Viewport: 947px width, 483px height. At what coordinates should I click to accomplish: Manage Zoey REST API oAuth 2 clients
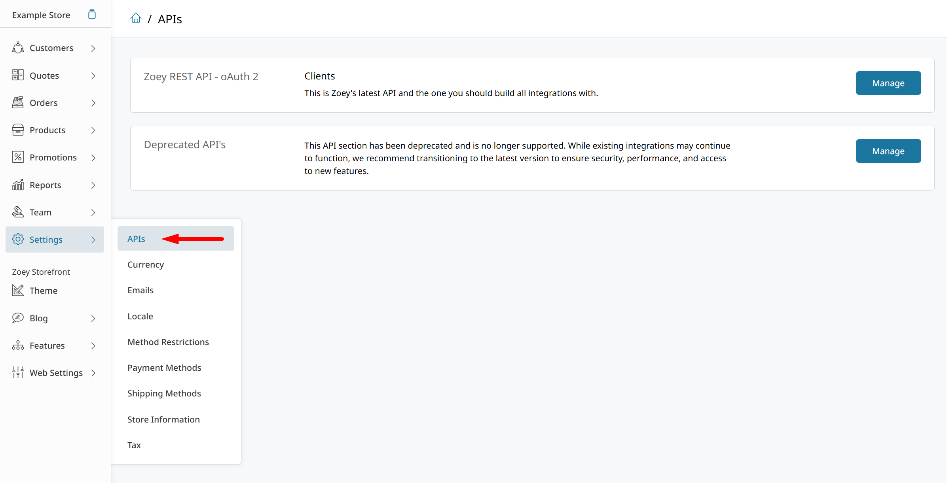[888, 83]
